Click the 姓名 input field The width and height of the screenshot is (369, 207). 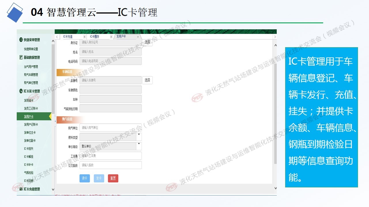tap(110, 52)
